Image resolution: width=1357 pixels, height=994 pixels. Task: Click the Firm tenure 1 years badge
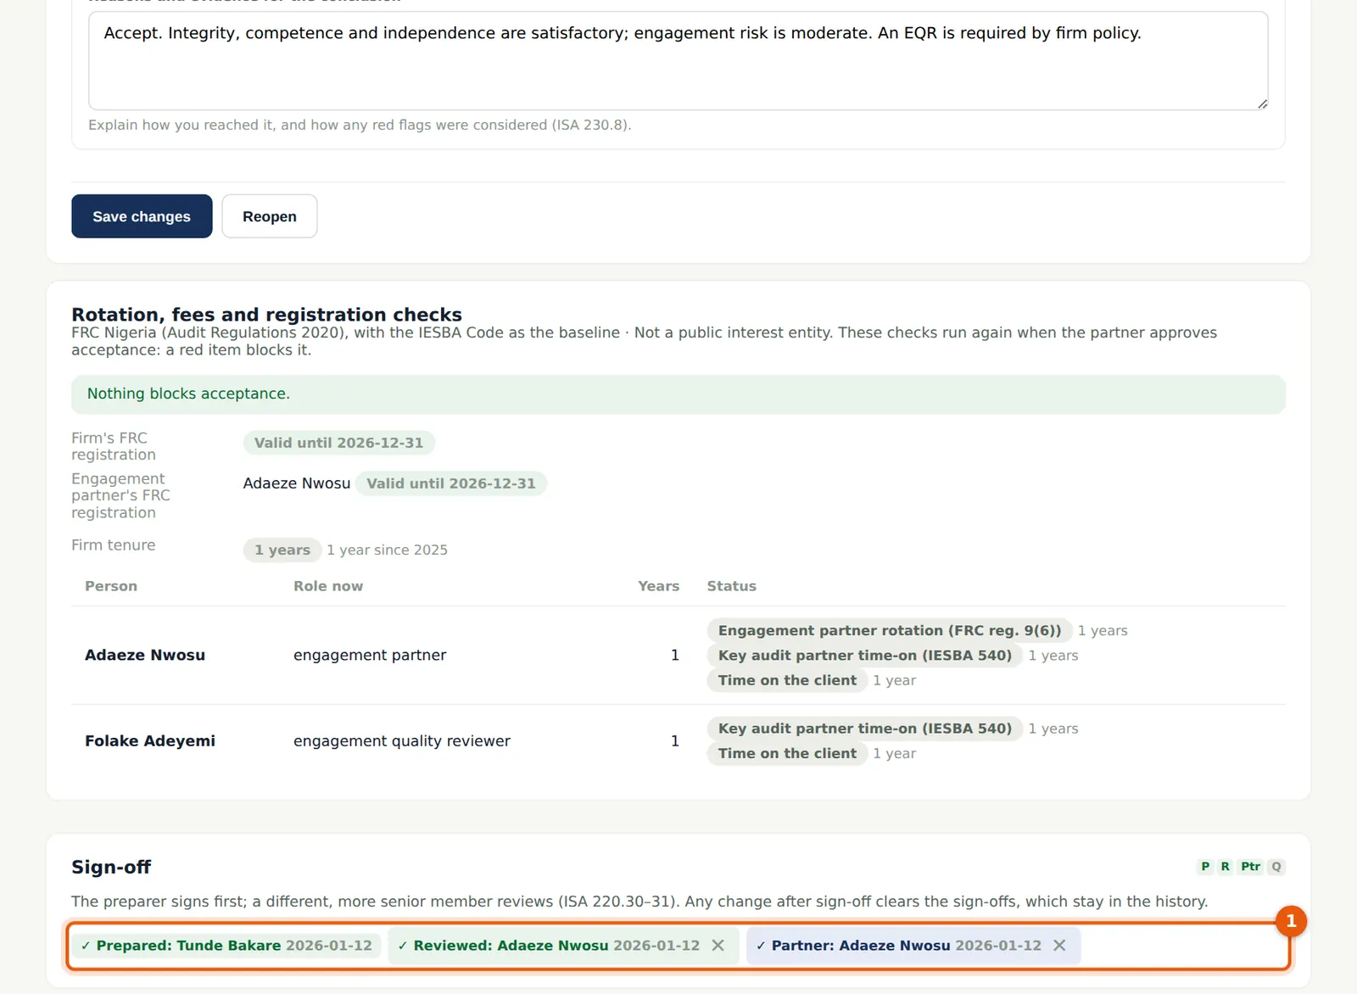tap(282, 550)
